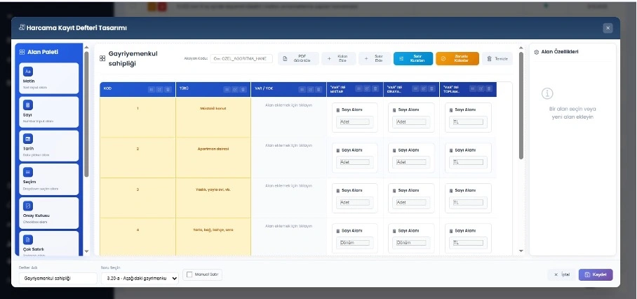
Task: Open Zorunlu Kolonlar from the toolbar
Action: (457, 59)
